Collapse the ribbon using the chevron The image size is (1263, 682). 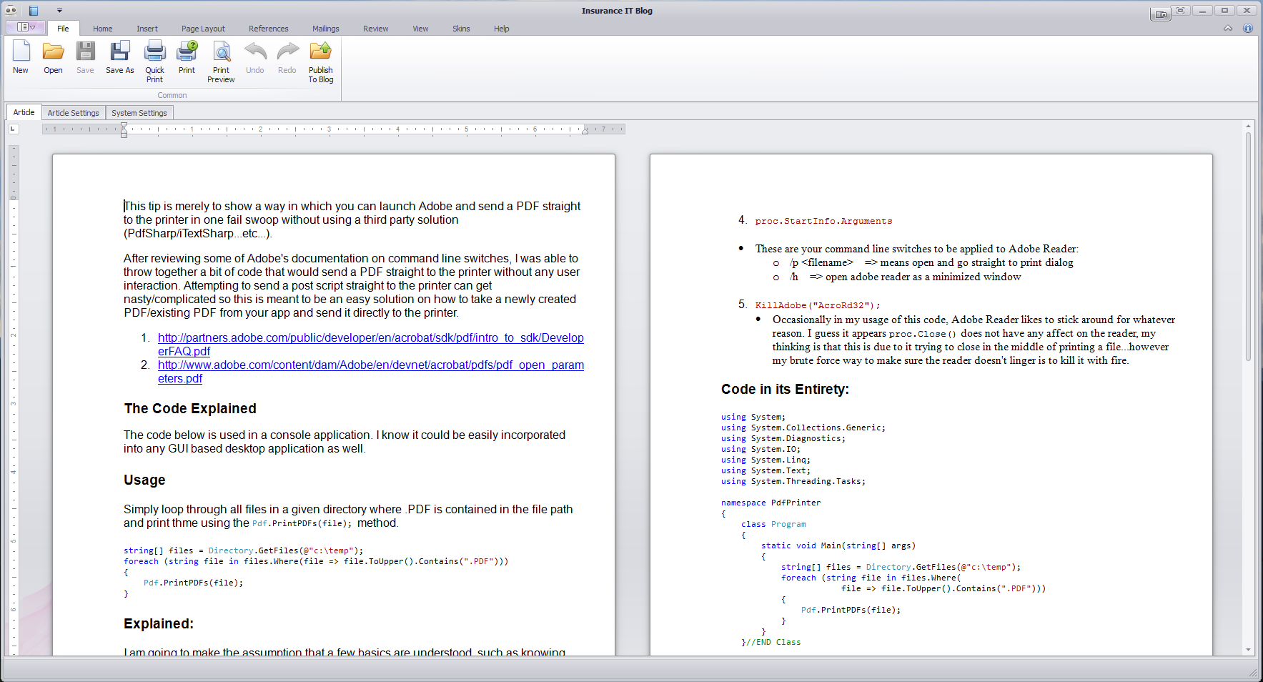(x=1228, y=29)
